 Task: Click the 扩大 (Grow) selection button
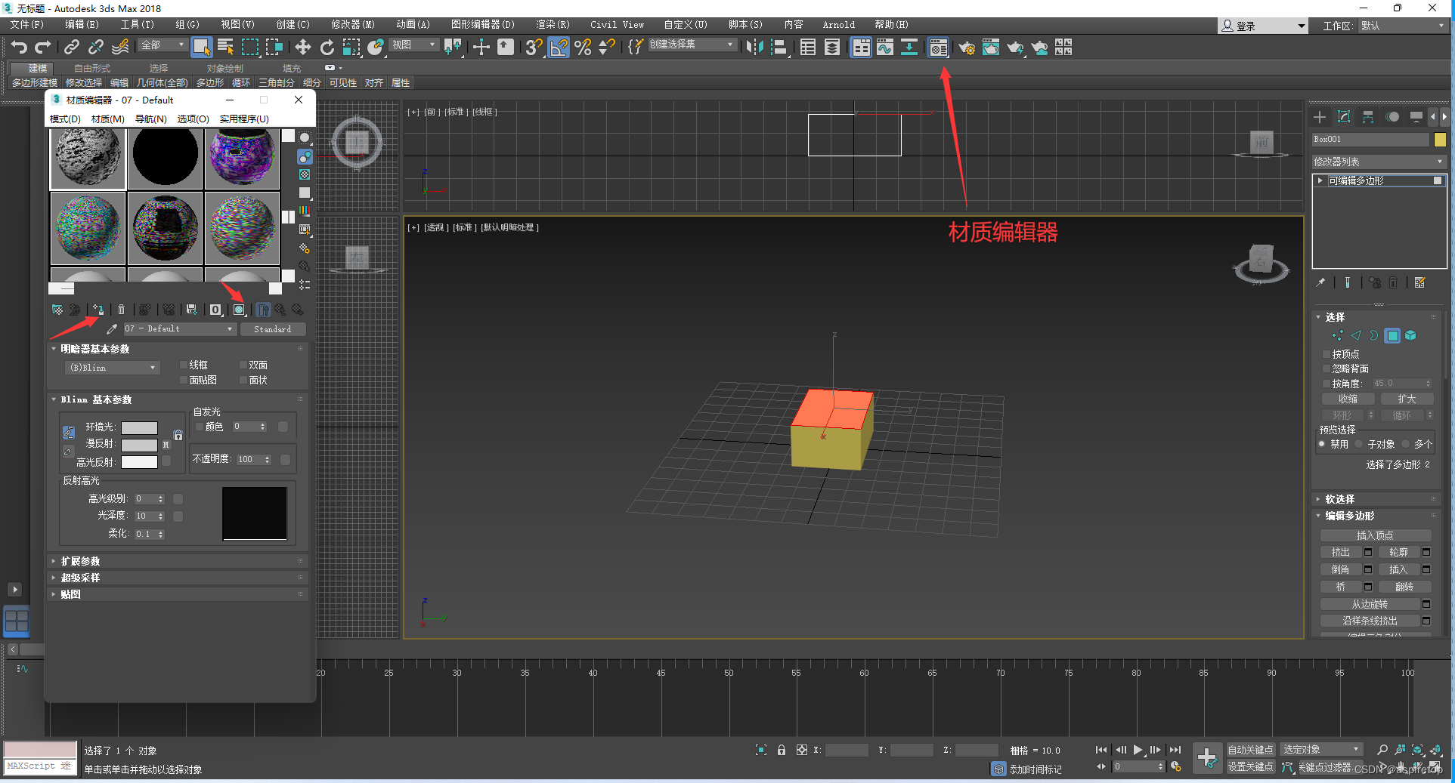pos(1407,398)
